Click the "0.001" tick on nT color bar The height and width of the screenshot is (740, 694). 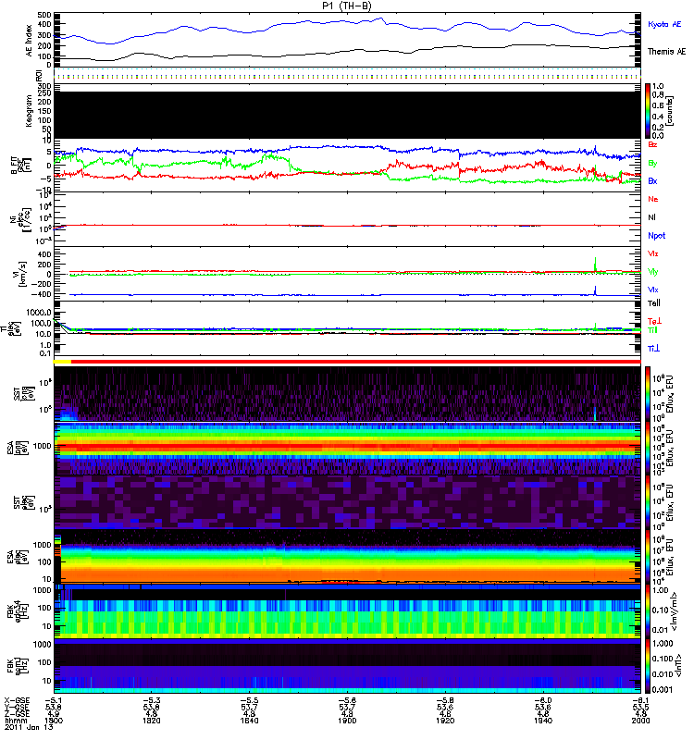point(662,689)
